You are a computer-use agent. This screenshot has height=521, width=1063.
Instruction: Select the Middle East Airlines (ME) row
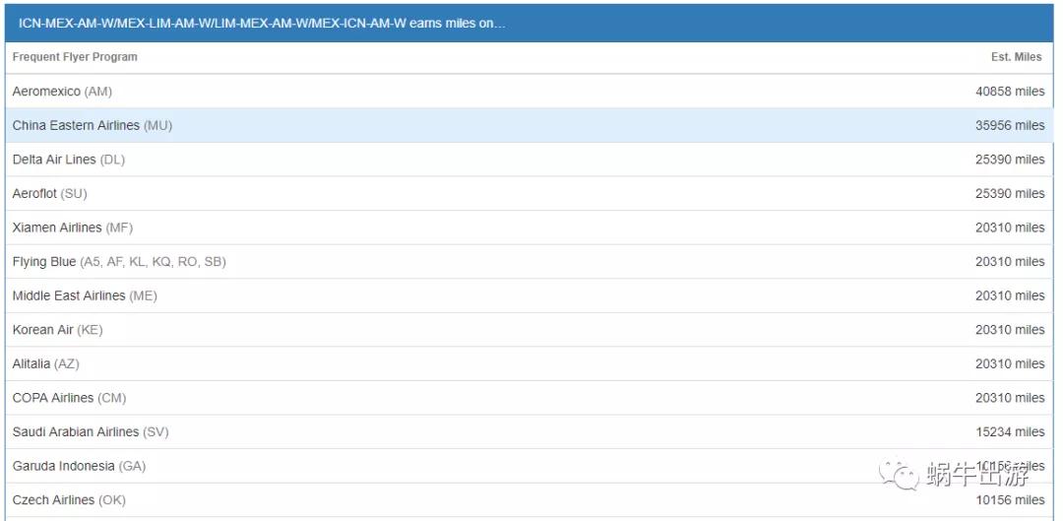point(530,295)
